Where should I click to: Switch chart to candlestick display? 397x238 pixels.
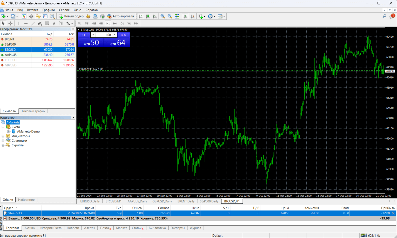coord(148,16)
